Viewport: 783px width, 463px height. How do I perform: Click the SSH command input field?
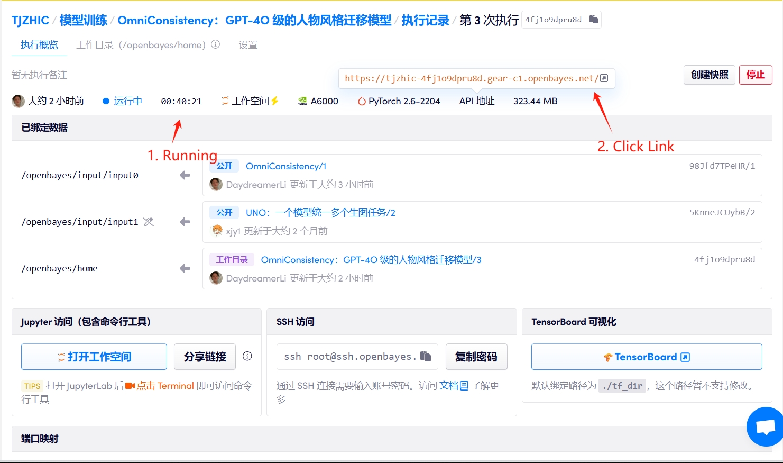[x=349, y=357]
